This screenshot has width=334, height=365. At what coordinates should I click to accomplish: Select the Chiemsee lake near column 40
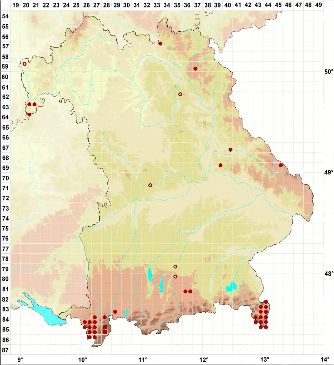pos(231,287)
